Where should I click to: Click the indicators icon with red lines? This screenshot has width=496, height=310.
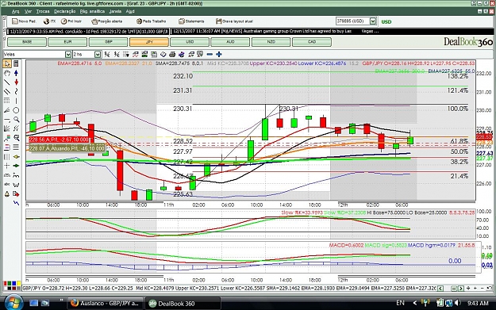[x=135, y=55]
